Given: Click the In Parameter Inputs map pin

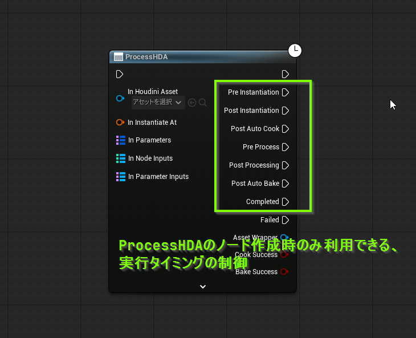Looking at the screenshot, I should pos(121,177).
